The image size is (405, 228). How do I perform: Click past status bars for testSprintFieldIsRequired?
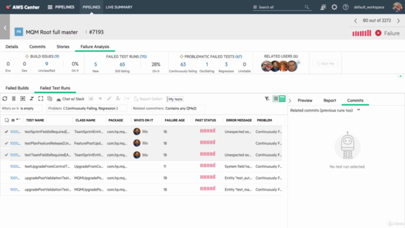pyautogui.click(x=208, y=131)
